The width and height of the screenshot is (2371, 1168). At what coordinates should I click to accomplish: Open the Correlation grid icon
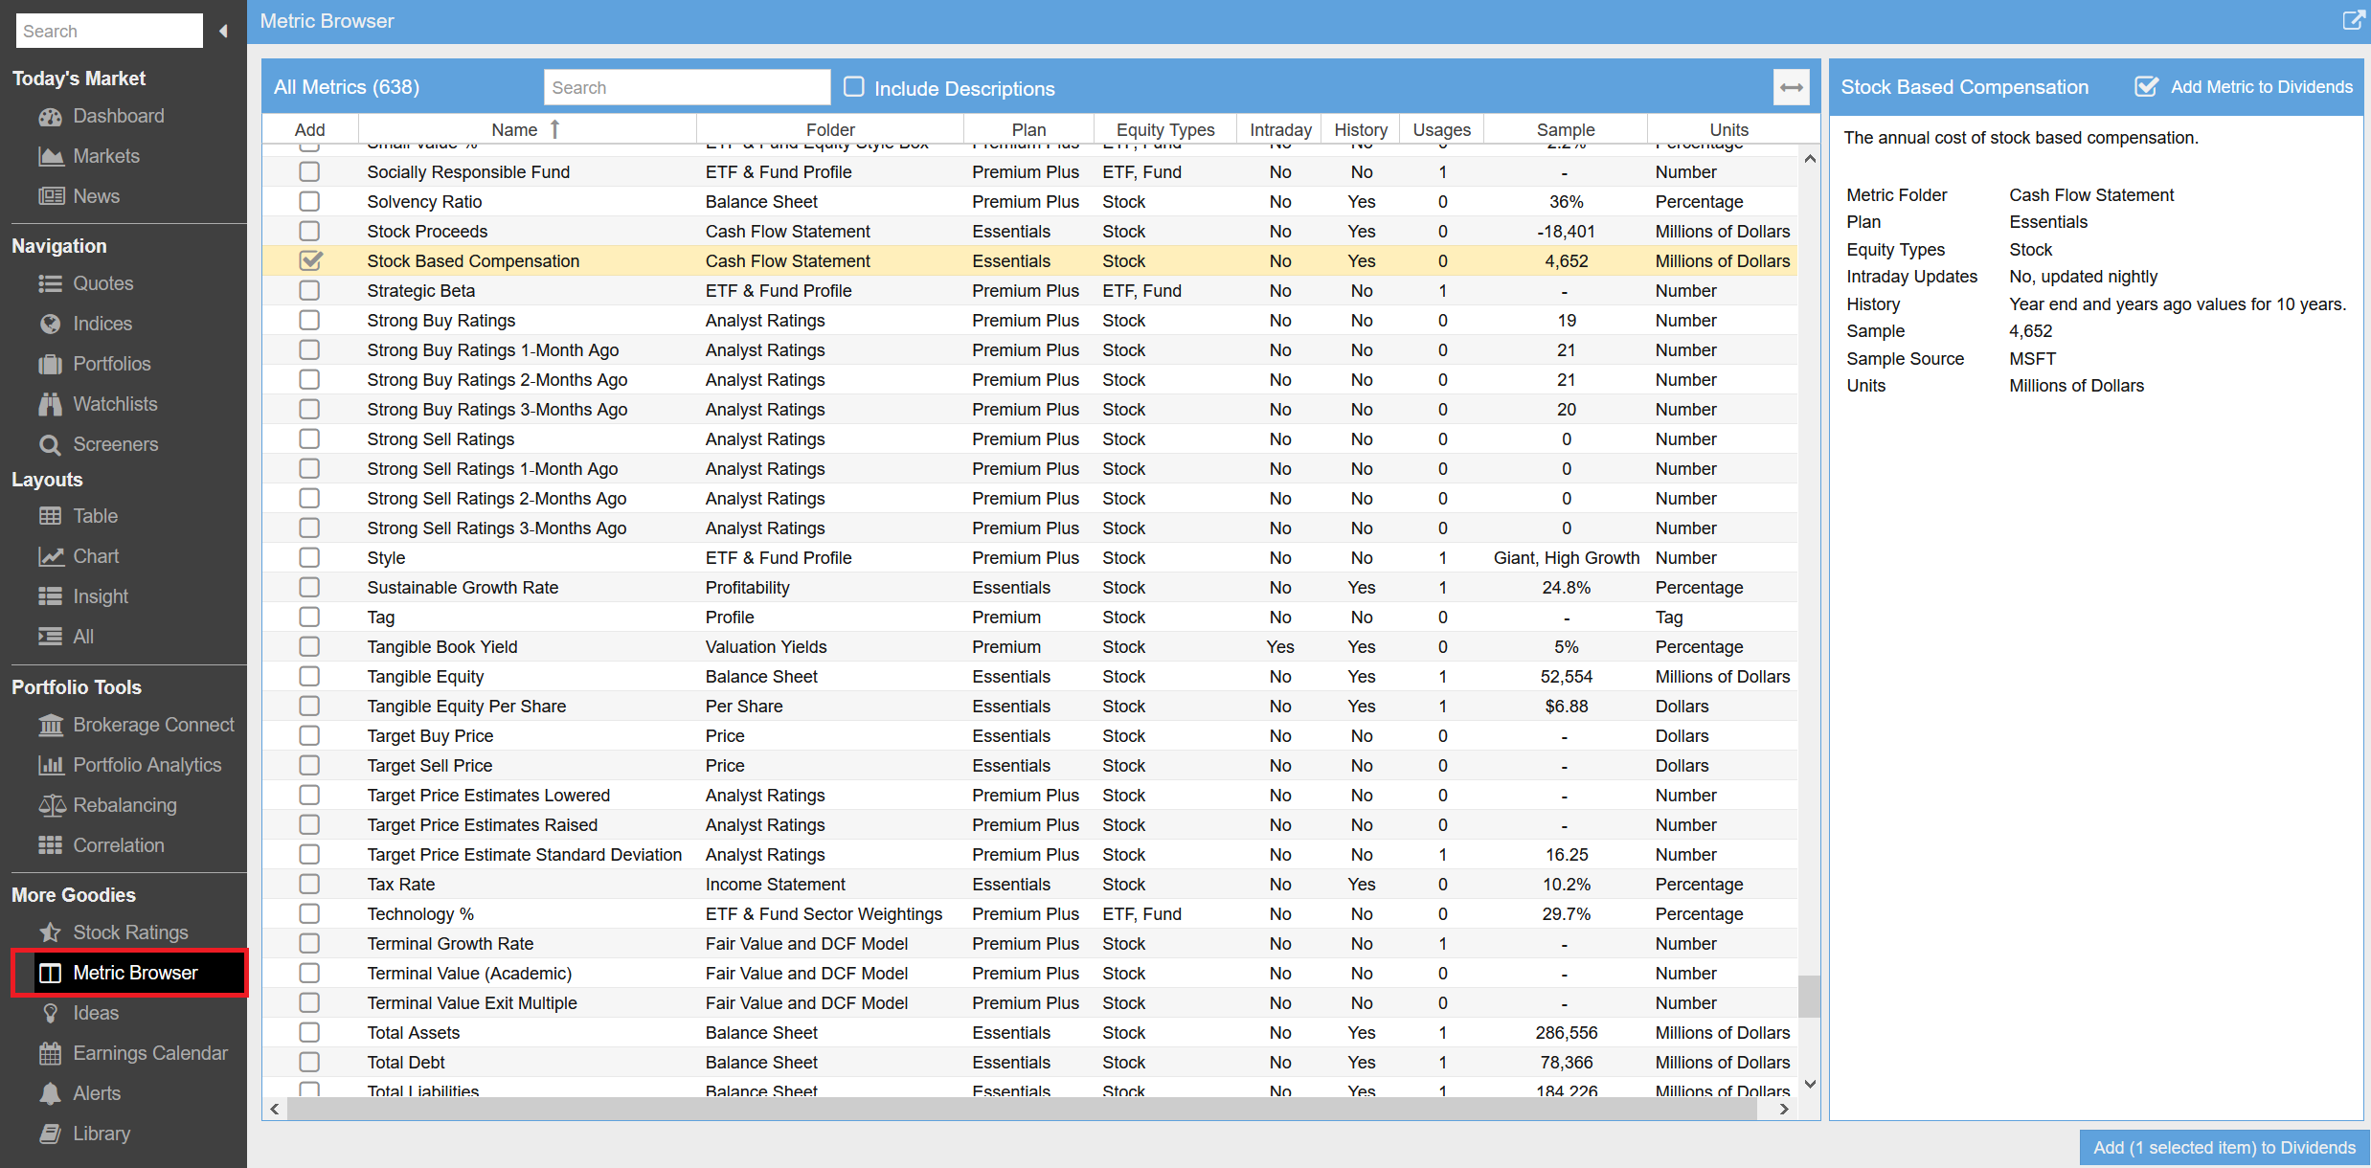pos(50,845)
